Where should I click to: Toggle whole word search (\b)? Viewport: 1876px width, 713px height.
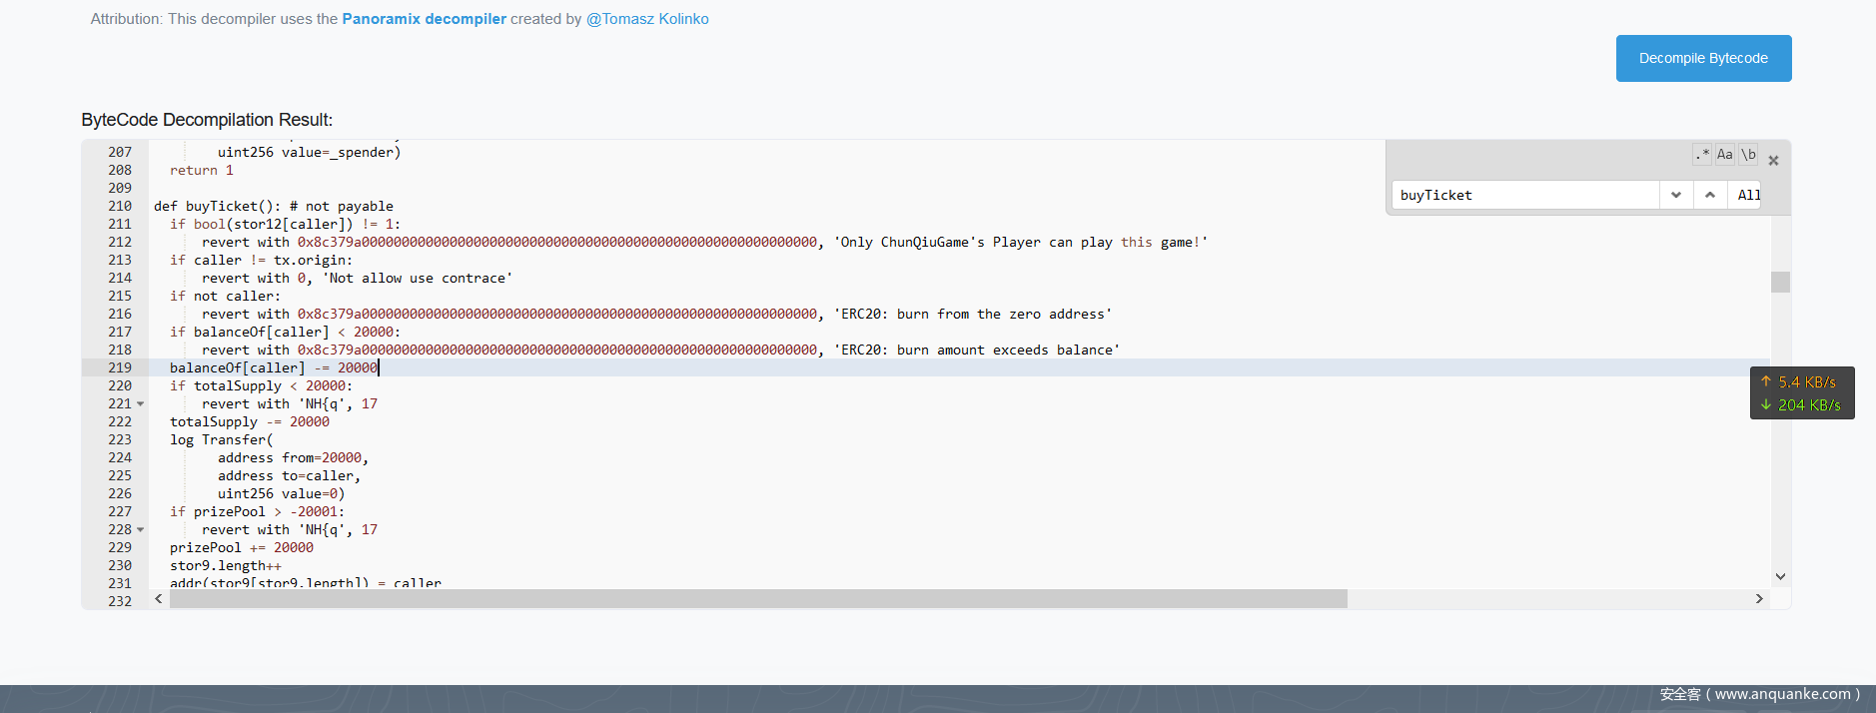tap(1748, 155)
